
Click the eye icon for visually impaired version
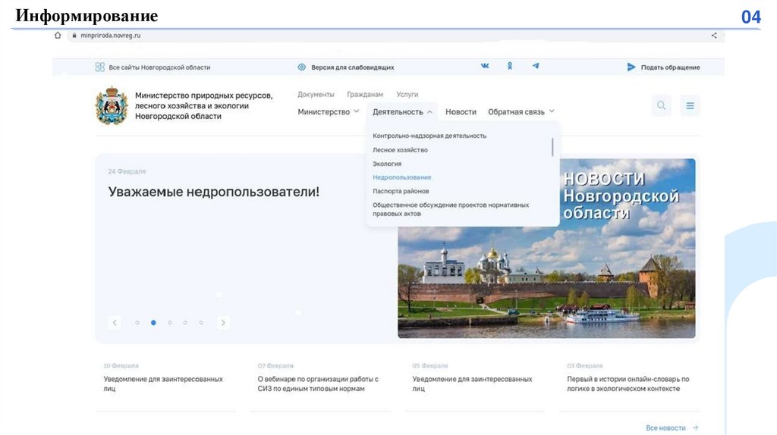tap(301, 67)
